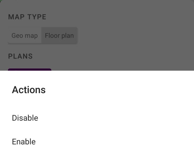Select Disable in the Actions sheet
This screenshot has width=194, height=165.
(x=25, y=118)
